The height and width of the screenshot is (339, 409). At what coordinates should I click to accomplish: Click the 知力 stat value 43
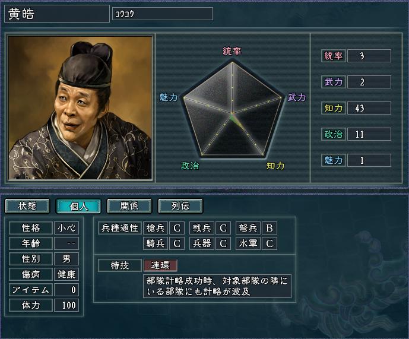point(369,108)
